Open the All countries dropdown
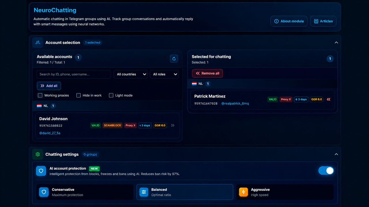Viewport: 369px width, 207px height. click(x=131, y=74)
